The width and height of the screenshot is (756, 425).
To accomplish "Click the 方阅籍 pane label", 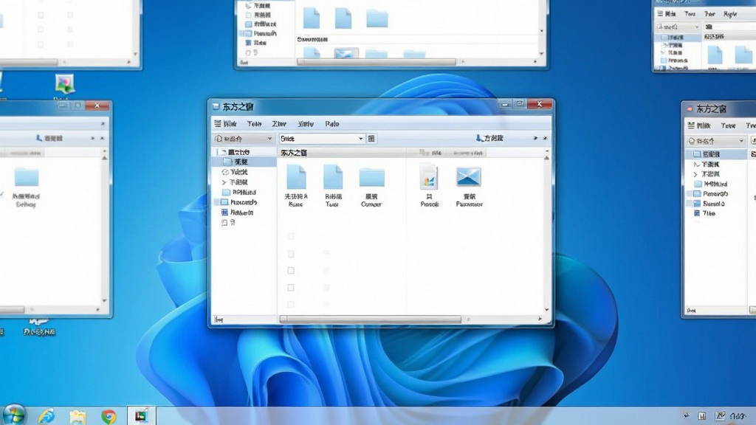I will (493, 138).
